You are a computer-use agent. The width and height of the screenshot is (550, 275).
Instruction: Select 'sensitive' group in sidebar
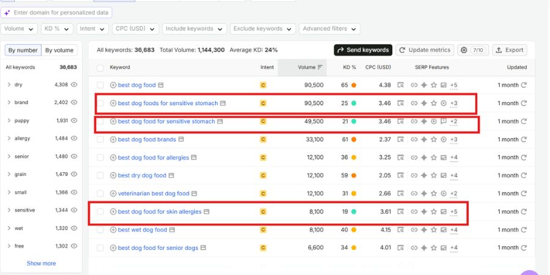[x=24, y=210]
